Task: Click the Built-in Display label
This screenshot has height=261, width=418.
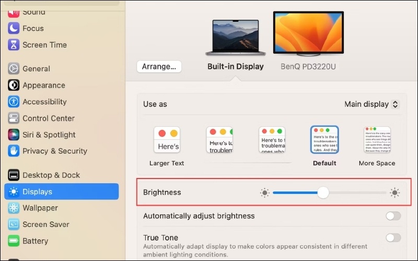Action: click(236, 67)
